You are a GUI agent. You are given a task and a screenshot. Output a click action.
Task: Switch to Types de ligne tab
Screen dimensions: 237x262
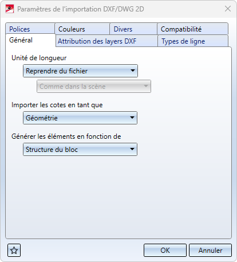pyautogui.click(x=193, y=41)
